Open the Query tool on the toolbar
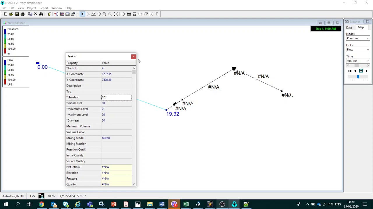Viewport: 373px width, 209px height. [x=56, y=14]
